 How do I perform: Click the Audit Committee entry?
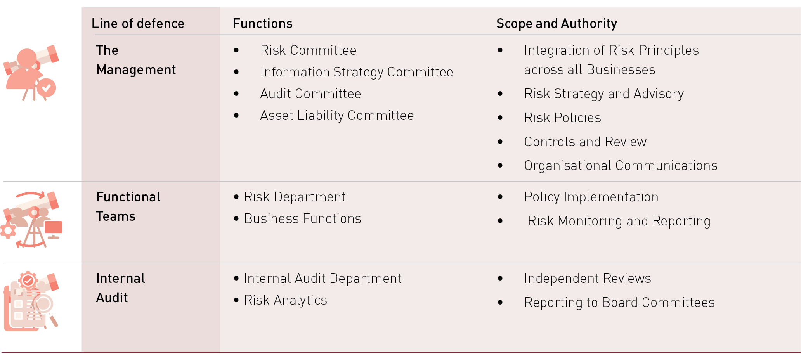310,94
